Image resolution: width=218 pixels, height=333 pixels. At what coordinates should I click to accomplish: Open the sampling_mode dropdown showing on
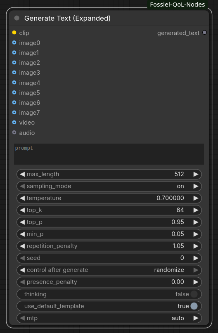click(x=109, y=186)
